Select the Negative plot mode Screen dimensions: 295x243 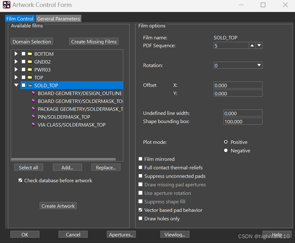[226, 150]
